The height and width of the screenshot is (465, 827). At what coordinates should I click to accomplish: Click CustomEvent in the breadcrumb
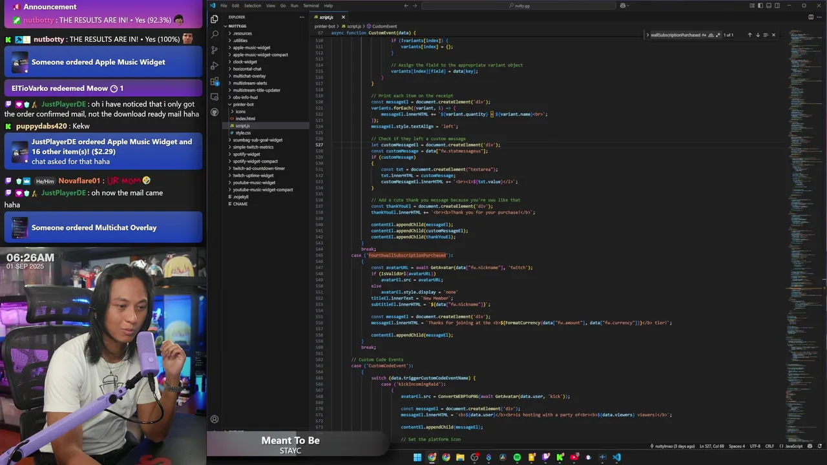384,26
